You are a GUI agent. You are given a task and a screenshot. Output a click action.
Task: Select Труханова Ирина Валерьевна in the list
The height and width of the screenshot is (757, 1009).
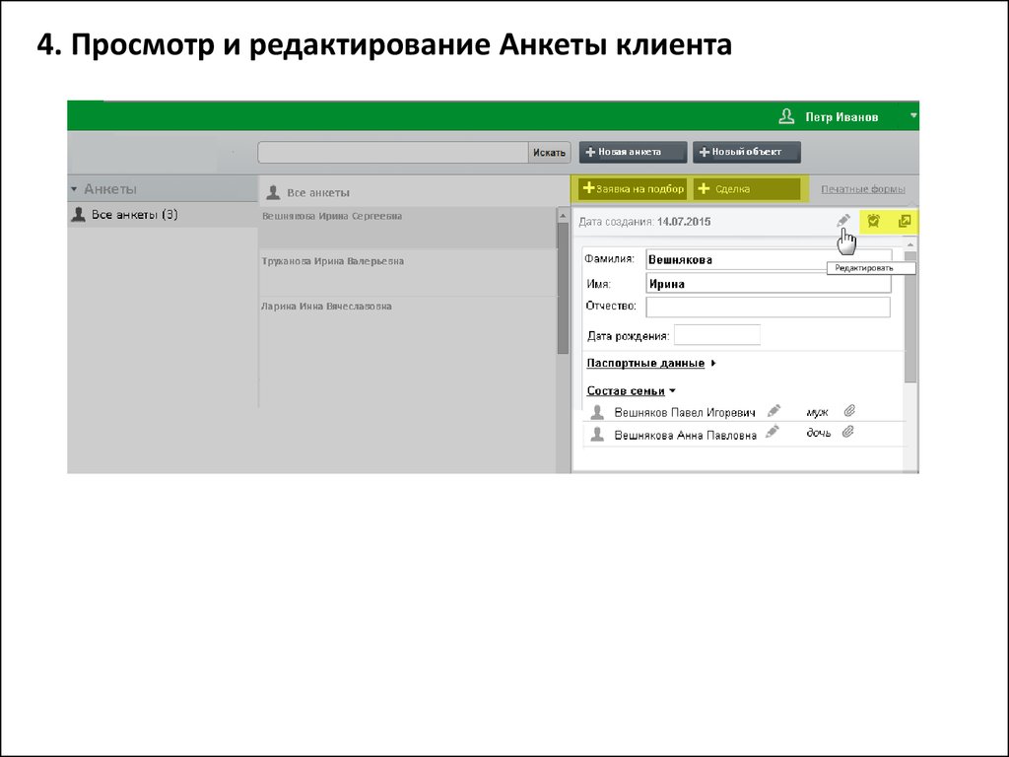(x=332, y=261)
